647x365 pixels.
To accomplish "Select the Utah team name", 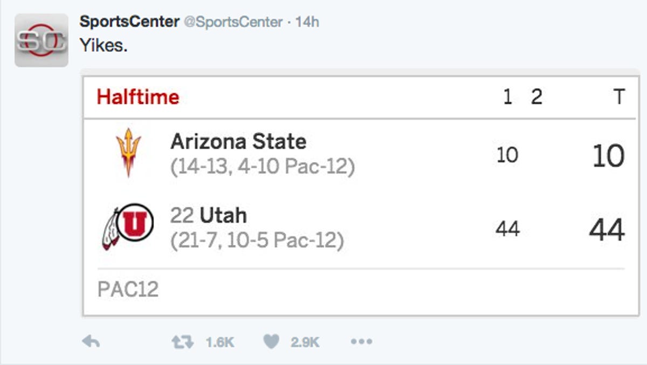I will tap(223, 215).
